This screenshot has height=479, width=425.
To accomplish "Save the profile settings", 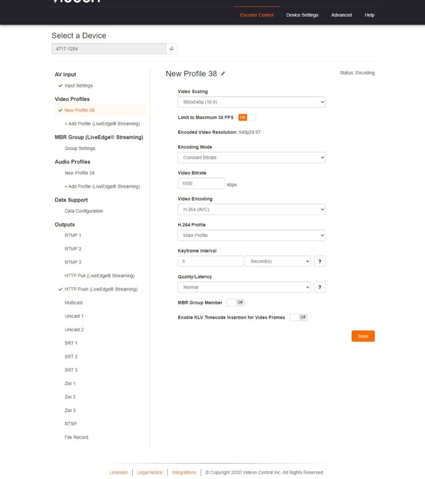I will point(363,336).
